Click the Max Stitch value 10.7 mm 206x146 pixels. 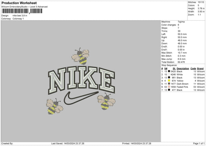tap(182, 53)
